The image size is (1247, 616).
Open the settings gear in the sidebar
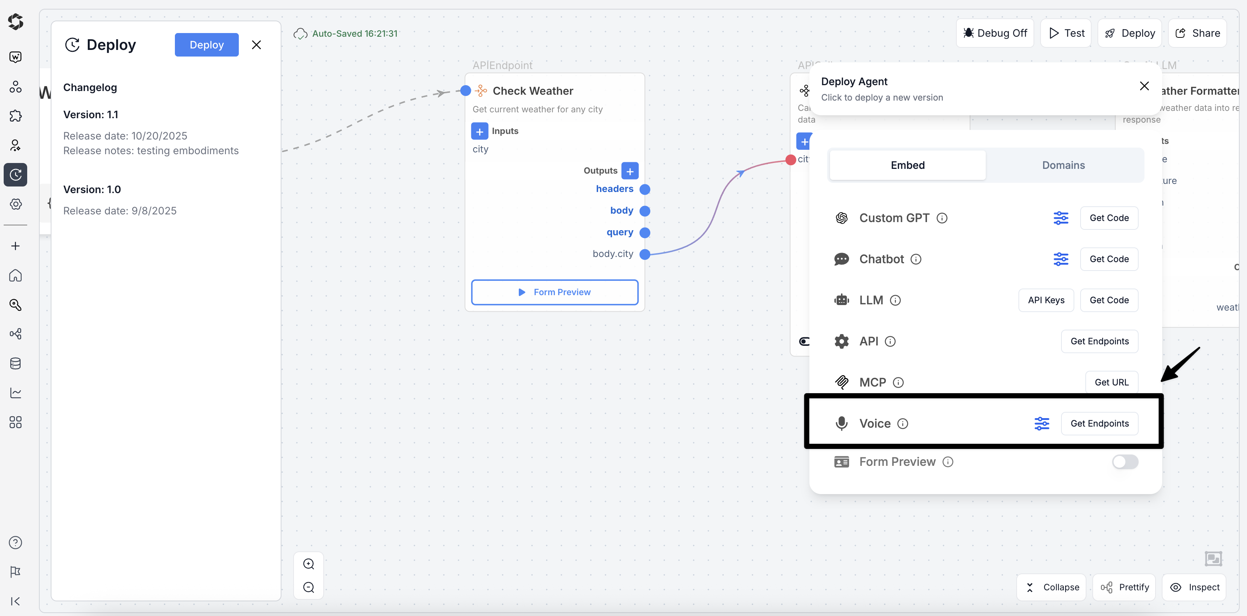[15, 204]
